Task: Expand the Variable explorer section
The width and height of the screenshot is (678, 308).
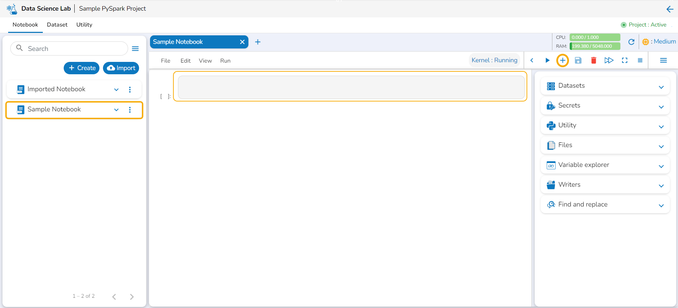Action: coord(661,167)
